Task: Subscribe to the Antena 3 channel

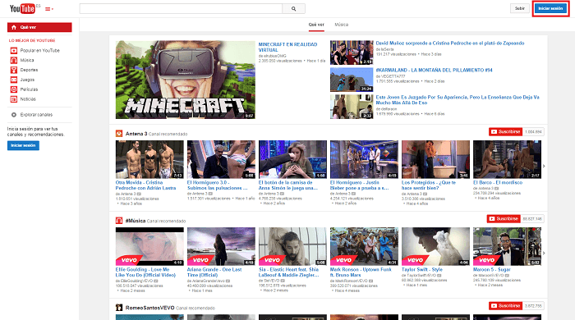Action: [x=505, y=132]
